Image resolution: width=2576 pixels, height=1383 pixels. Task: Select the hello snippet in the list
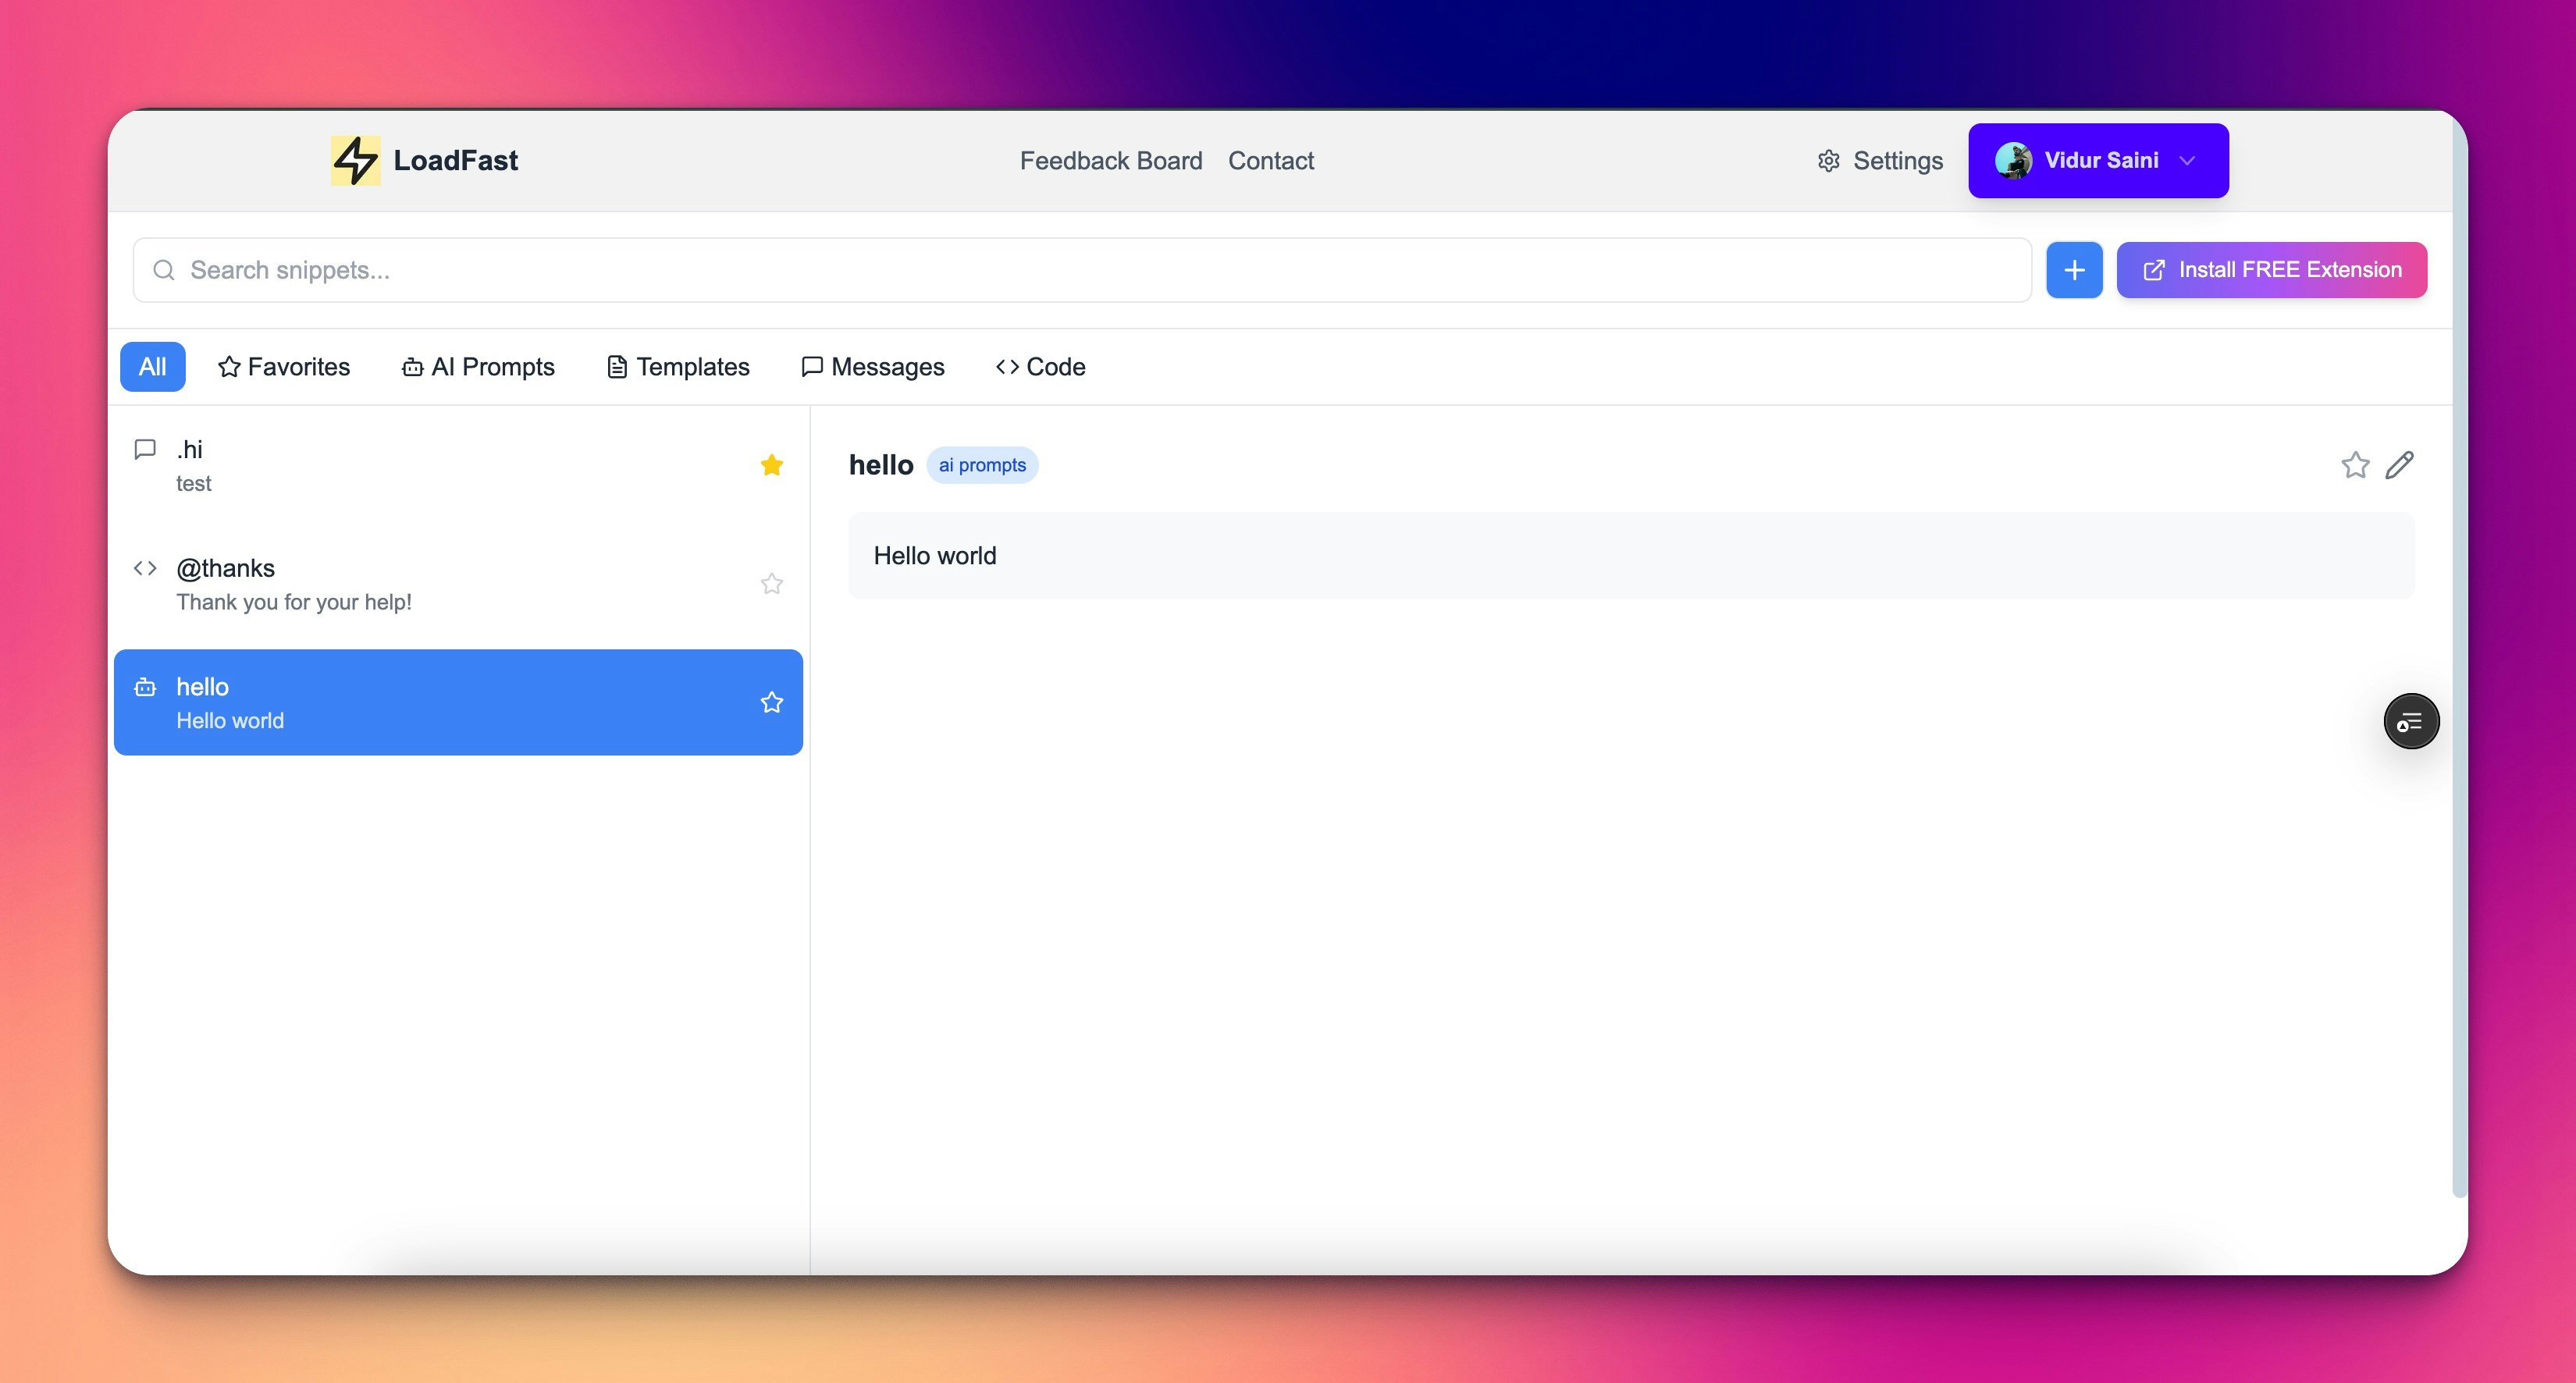[458, 702]
